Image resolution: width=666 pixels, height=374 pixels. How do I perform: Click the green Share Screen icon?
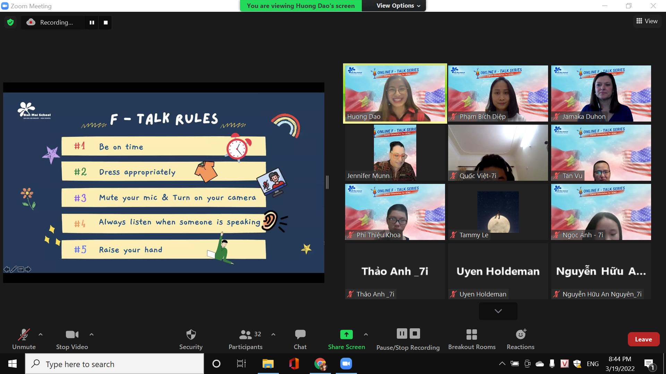pyautogui.click(x=346, y=334)
